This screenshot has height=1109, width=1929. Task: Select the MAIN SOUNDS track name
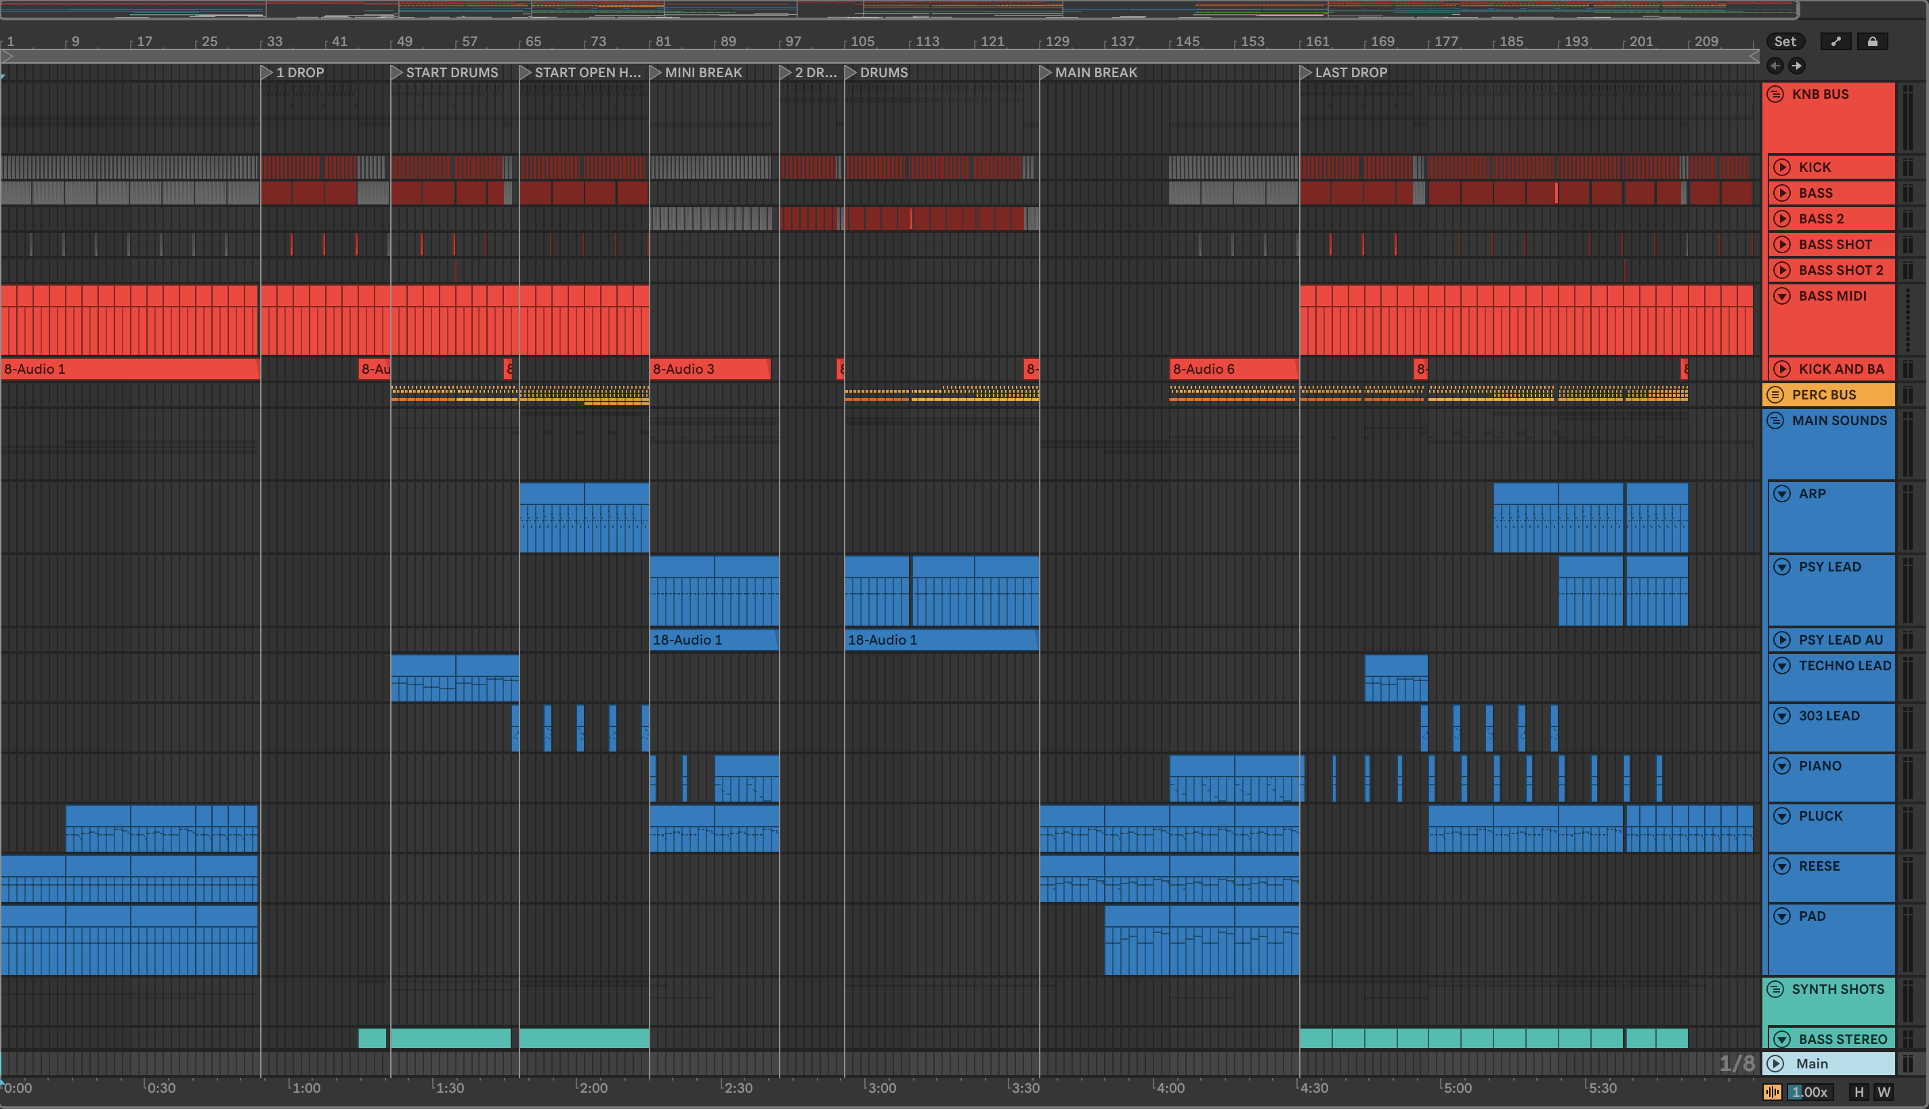click(x=1839, y=420)
